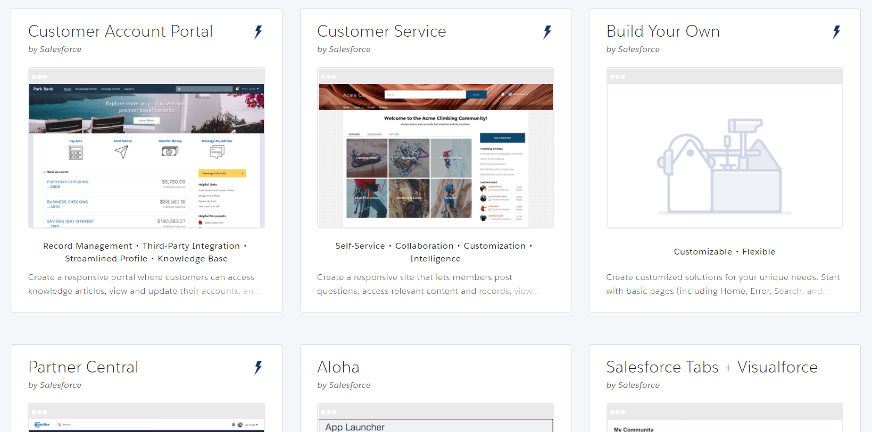
Task: Click the 'Create a responsive site' description
Action: (x=428, y=284)
